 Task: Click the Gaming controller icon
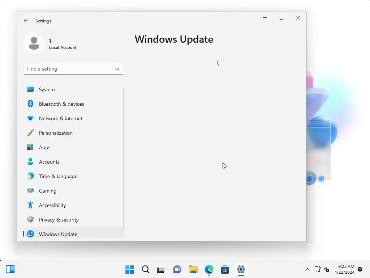click(x=30, y=190)
